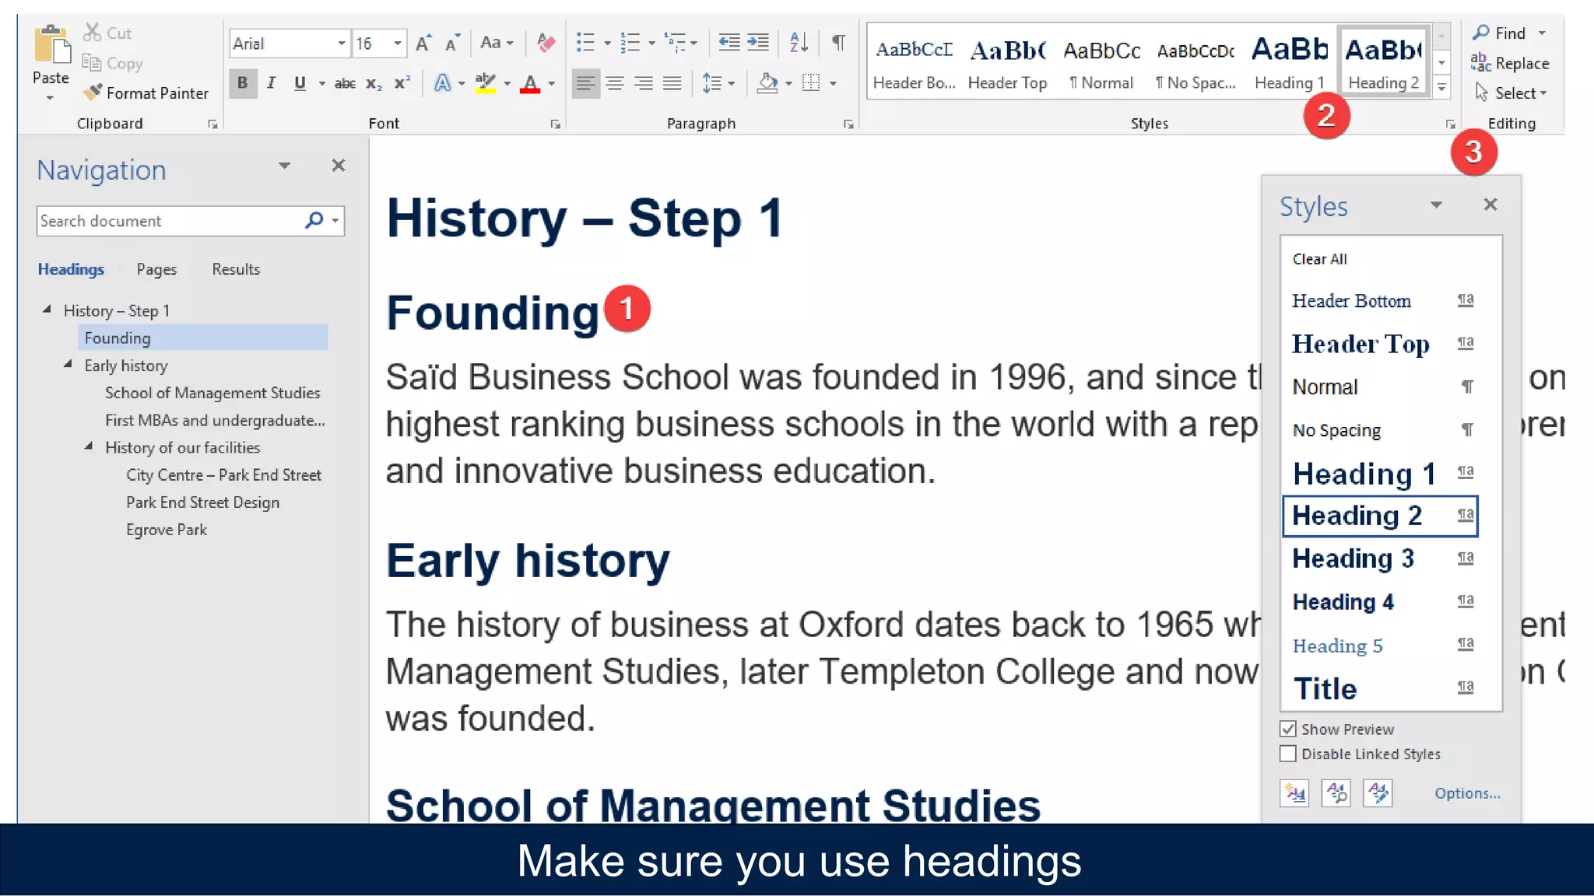Open the font size dropdown

pyautogui.click(x=398, y=44)
